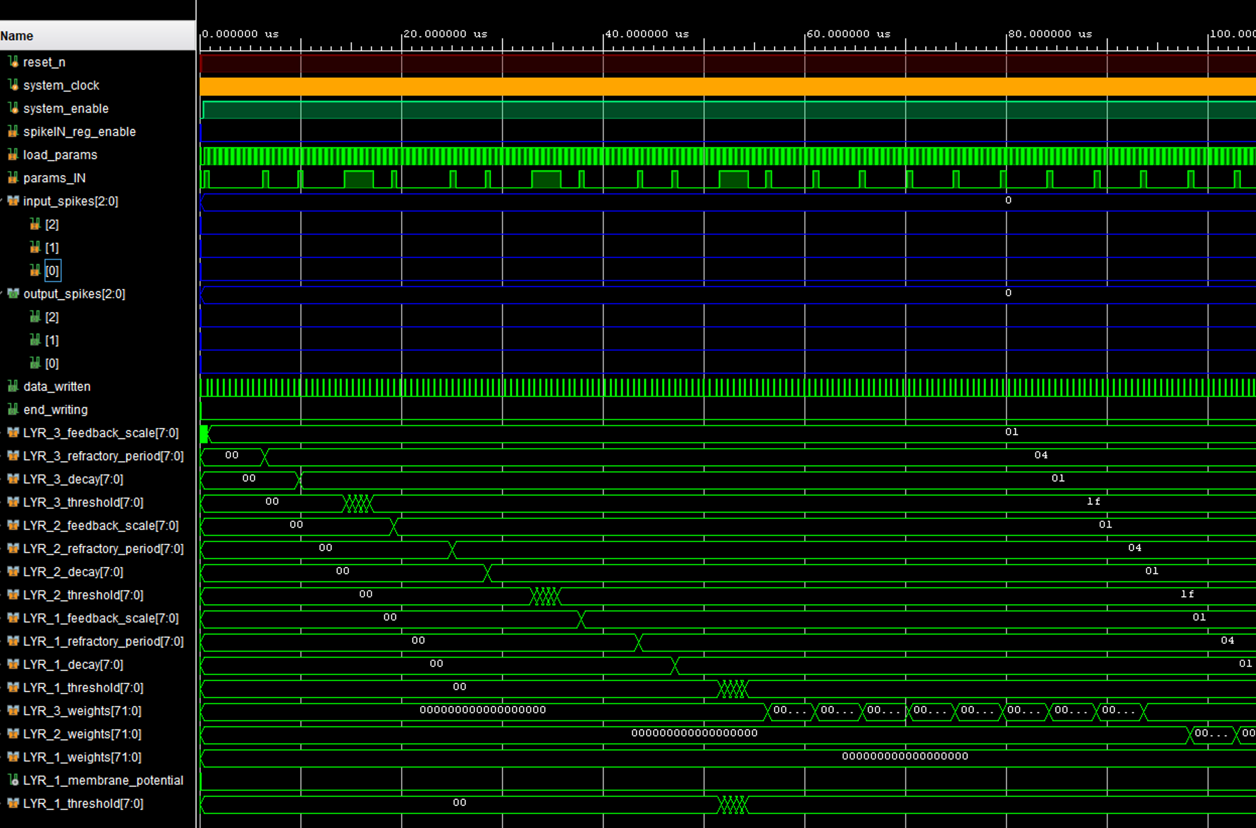The height and width of the screenshot is (828, 1256).
Task: Click the load_params signal icon
Action: [13, 155]
